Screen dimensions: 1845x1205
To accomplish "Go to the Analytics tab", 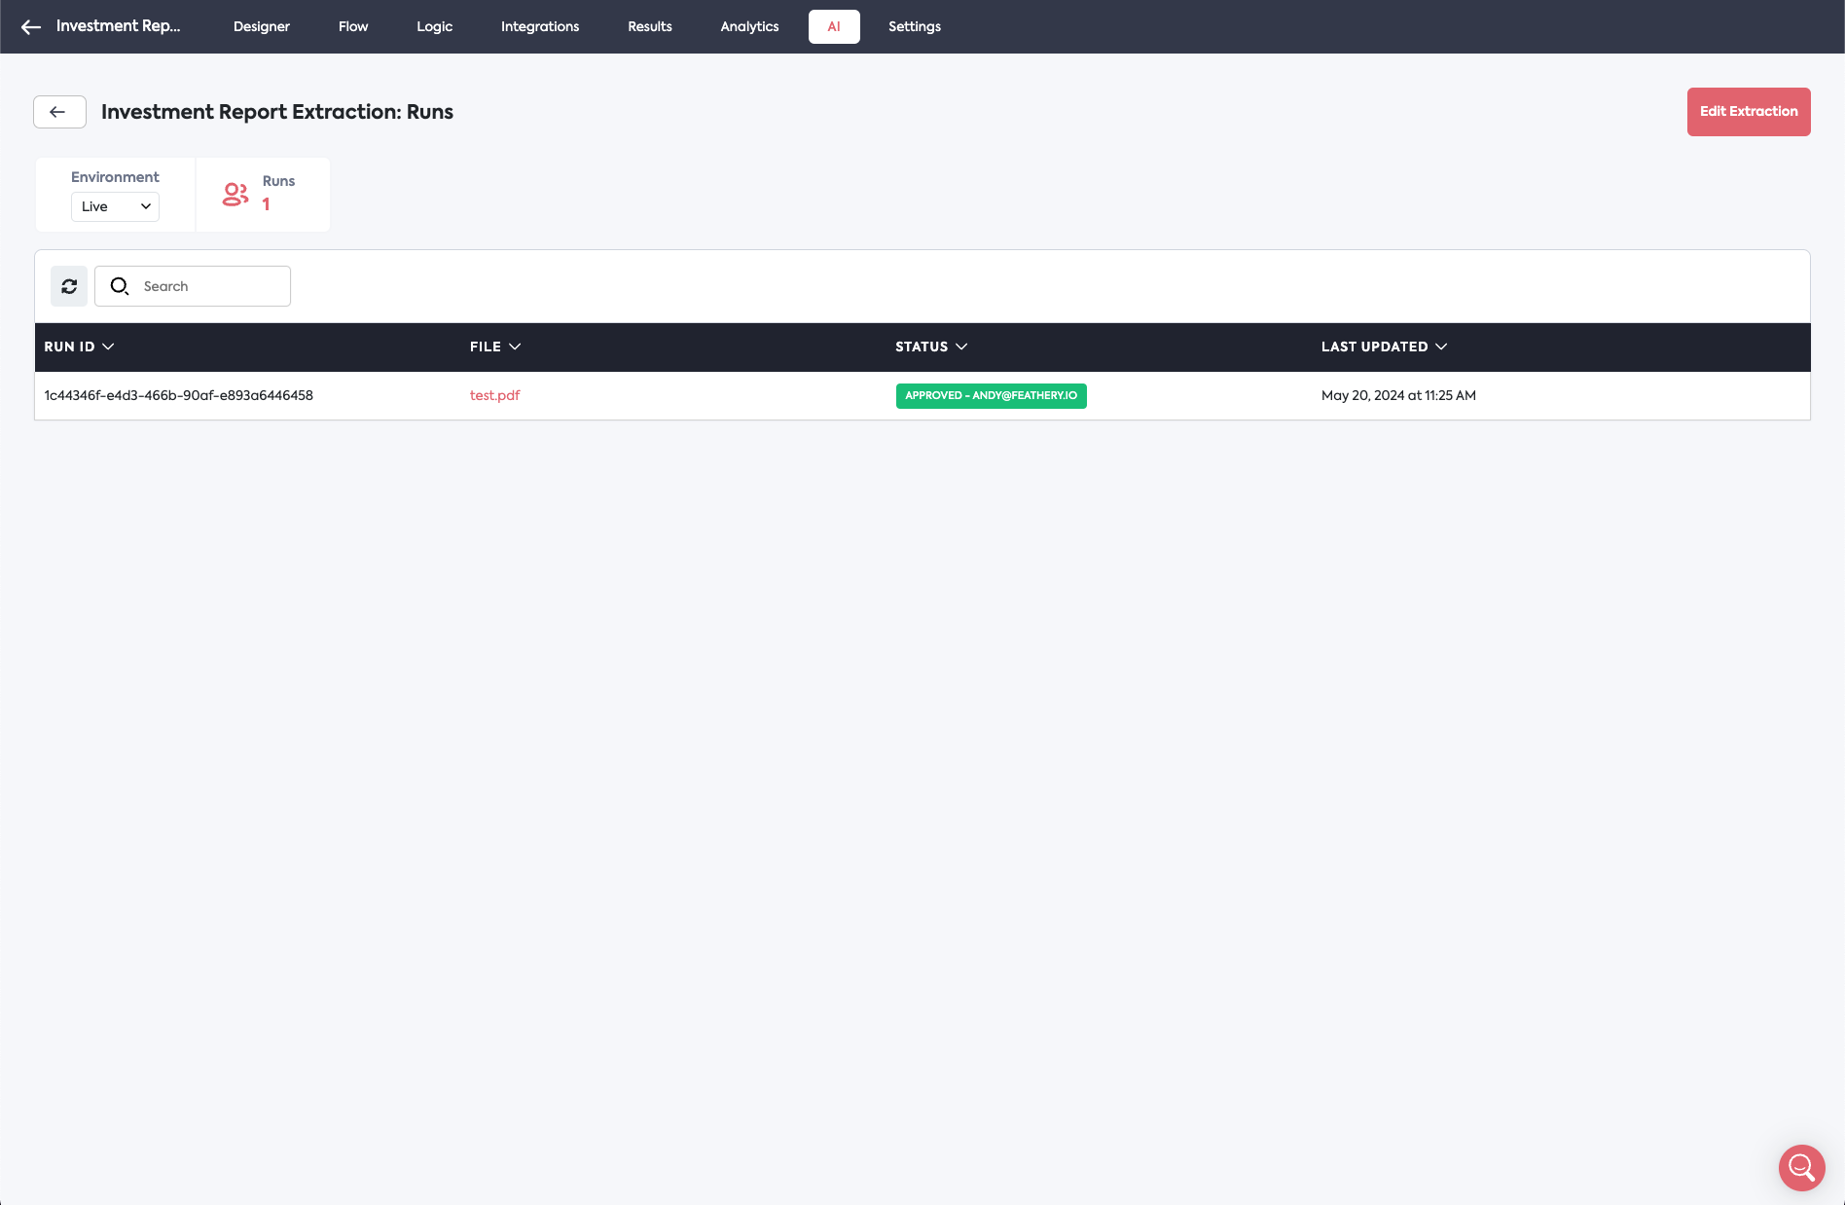I will [x=749, y=26].
